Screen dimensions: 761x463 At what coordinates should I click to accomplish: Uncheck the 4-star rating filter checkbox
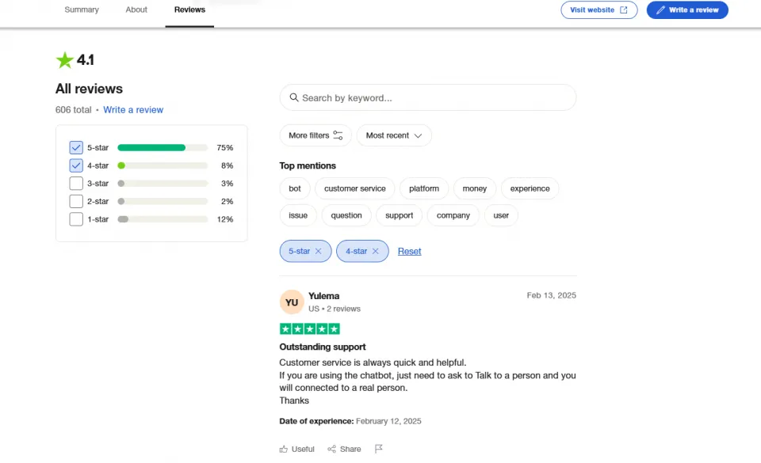click(x=75, y=165)
